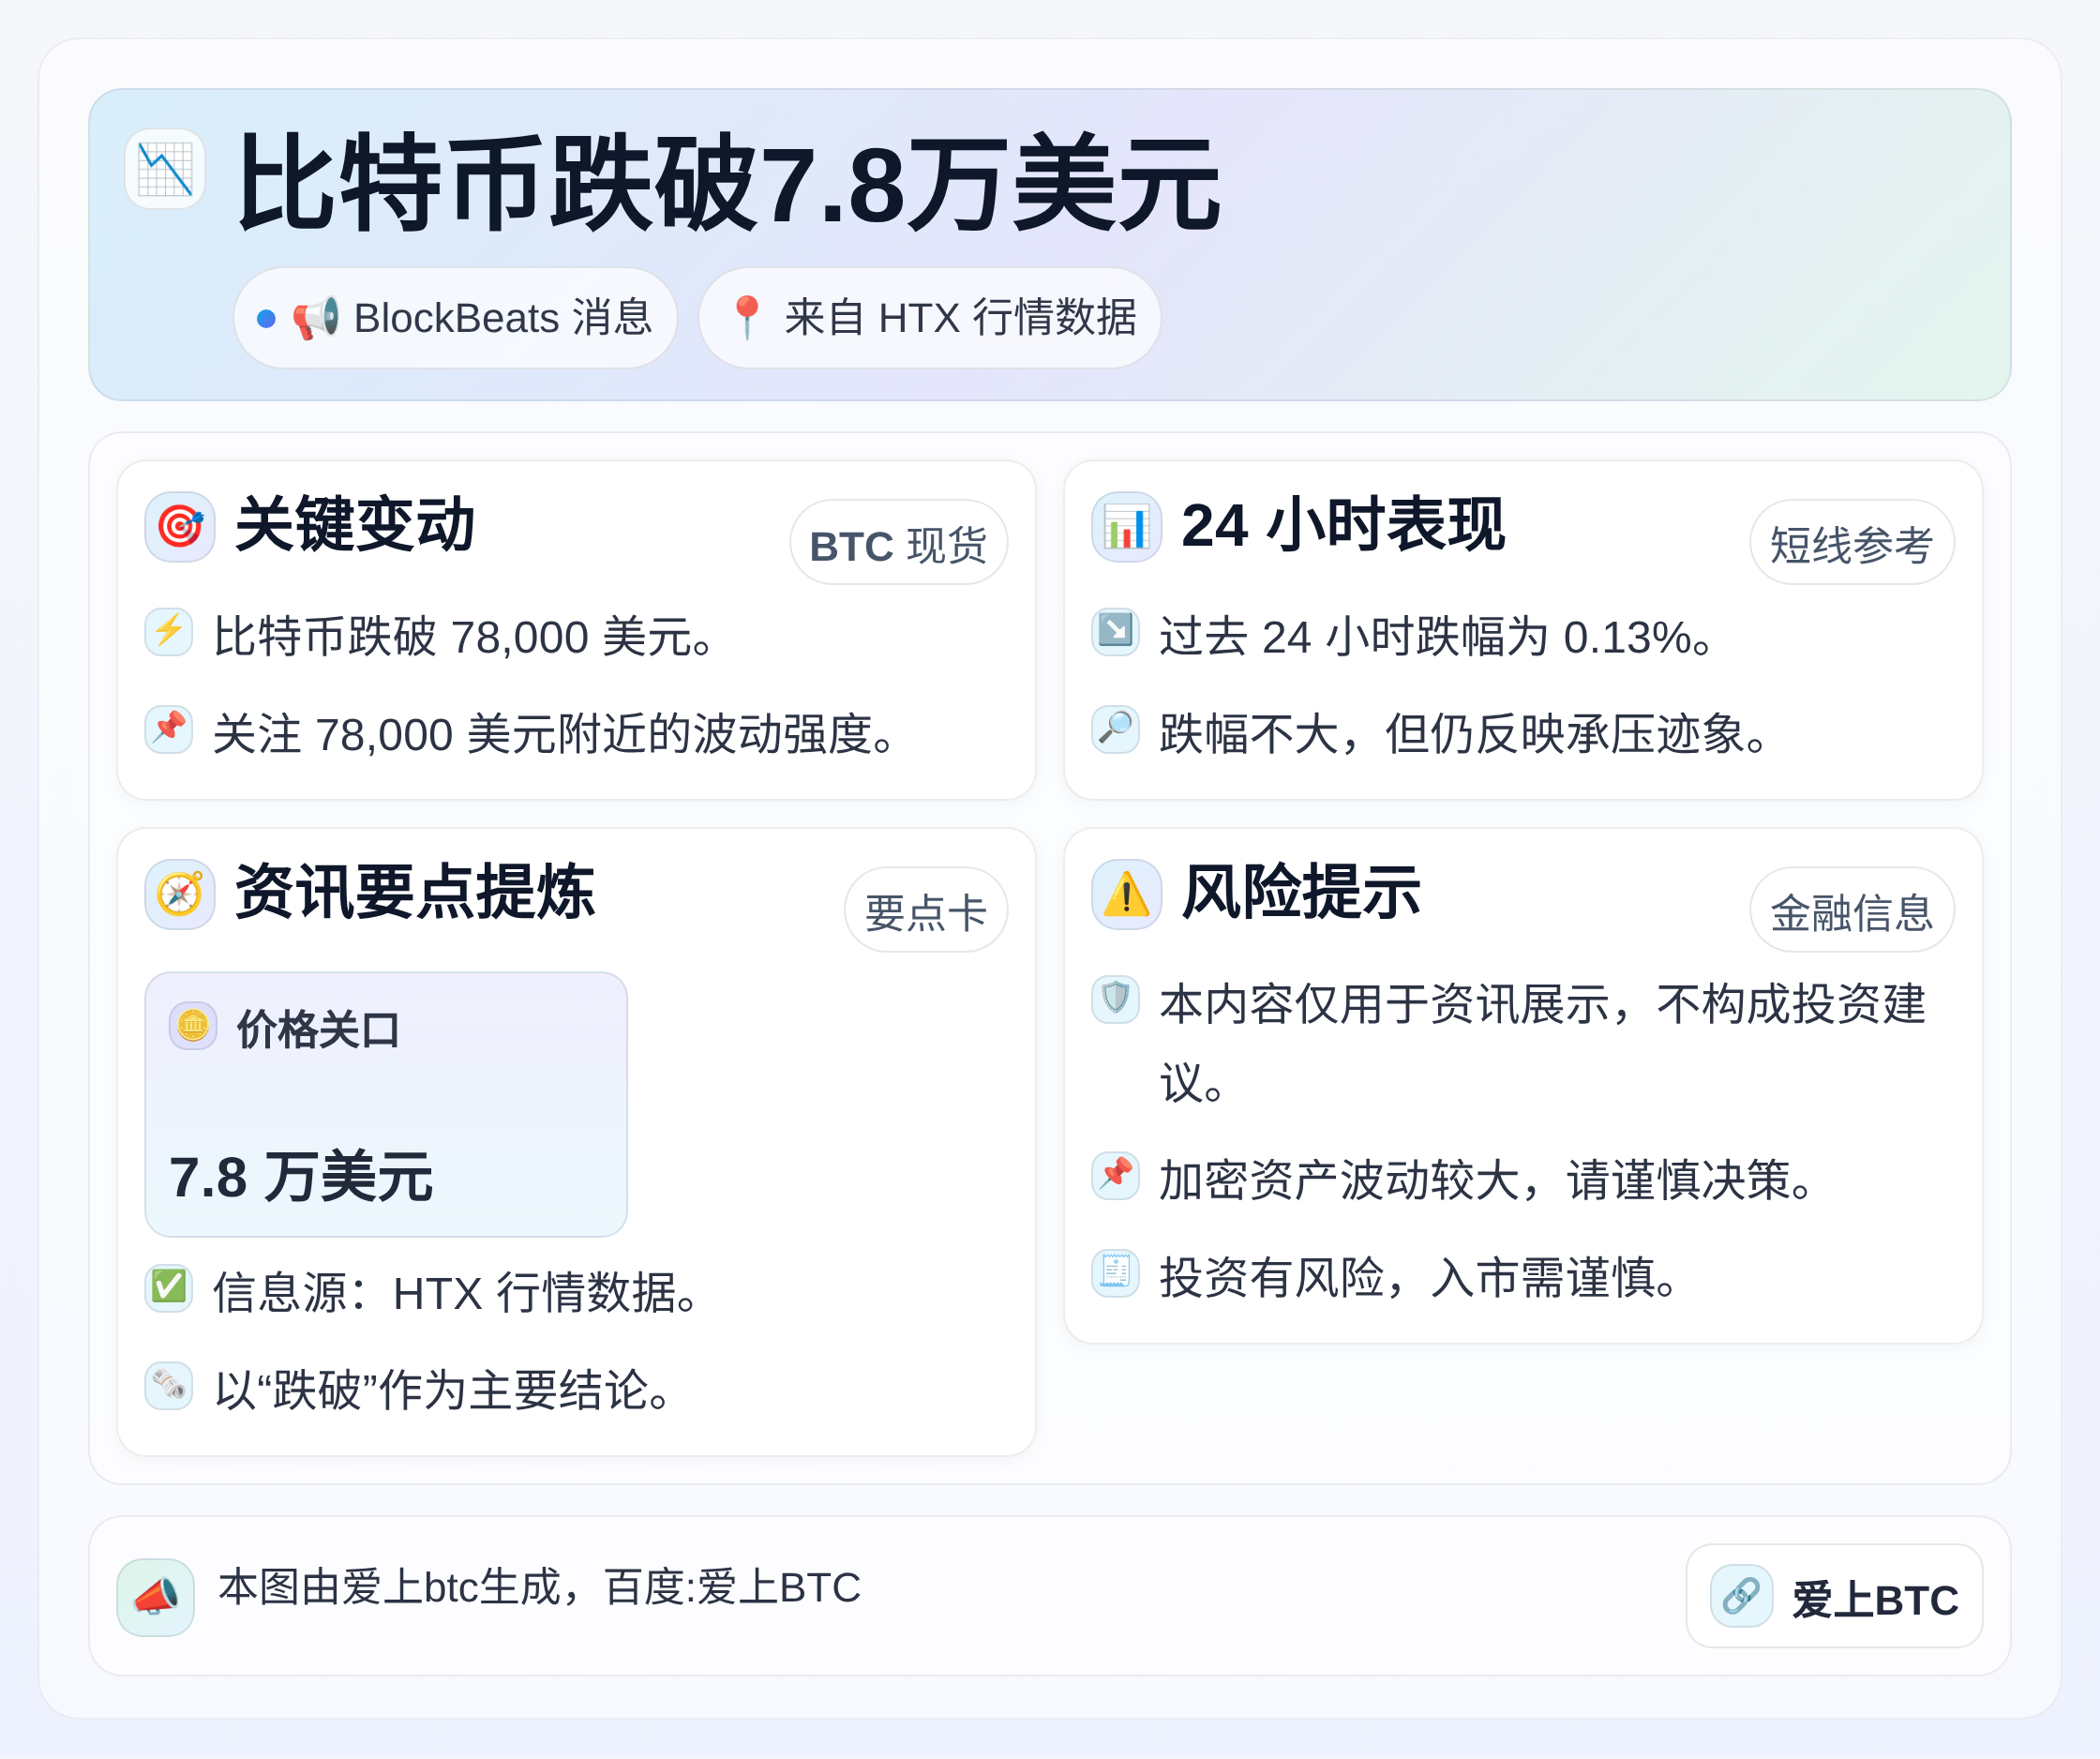This screenshot has width=2100, height=1759.
Task: Click the megaphone icon in BlockBeats tag
Action: point(316,318)
